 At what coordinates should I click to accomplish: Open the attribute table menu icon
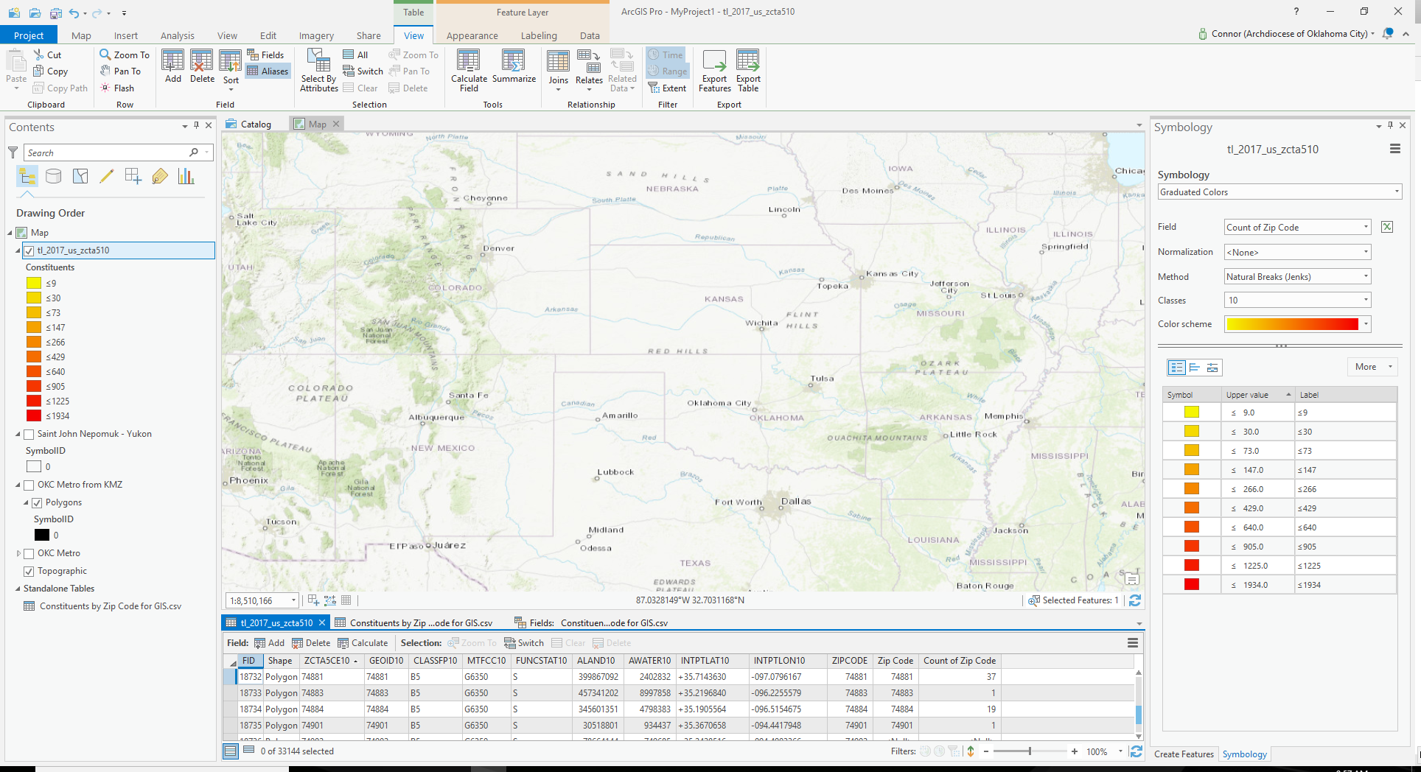(1133, 643)
